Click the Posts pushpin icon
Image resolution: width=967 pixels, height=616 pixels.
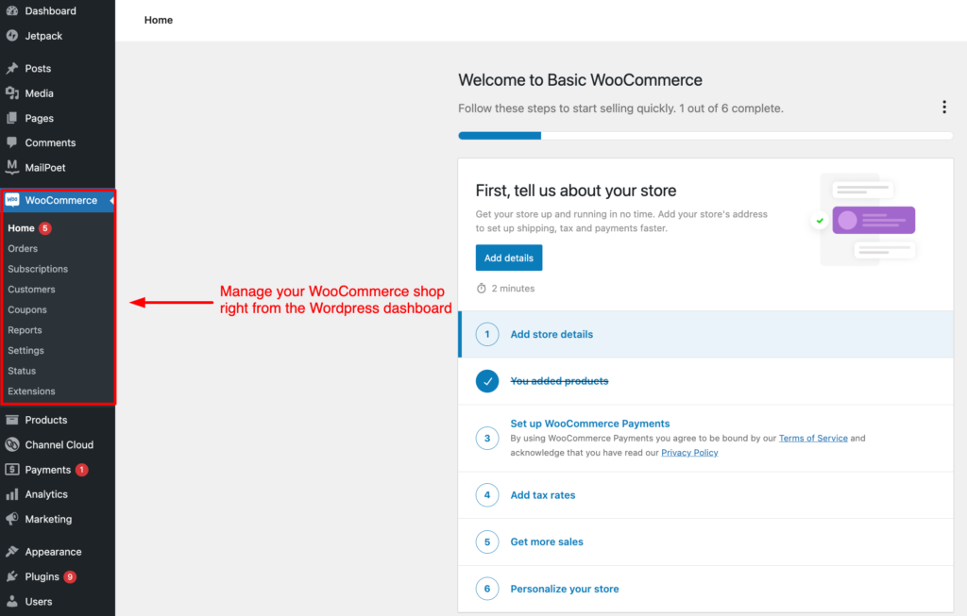11,68
